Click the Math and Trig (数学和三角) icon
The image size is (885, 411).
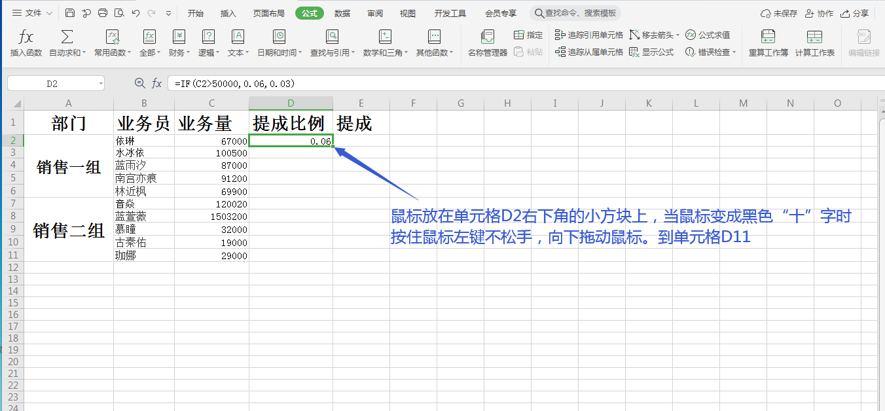coord(385,37)
